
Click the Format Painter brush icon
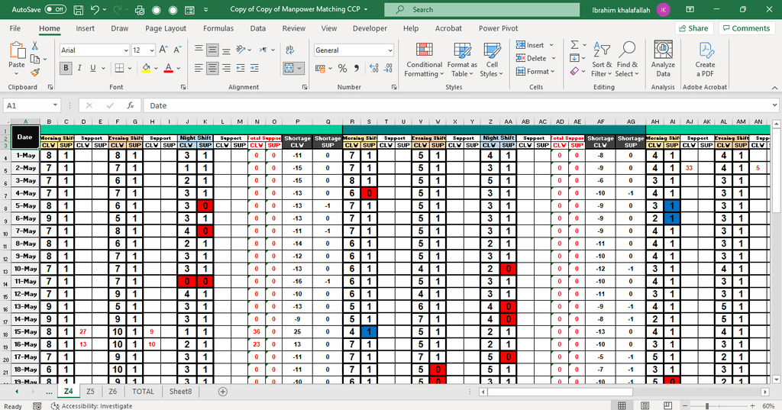tap(35, 73)
